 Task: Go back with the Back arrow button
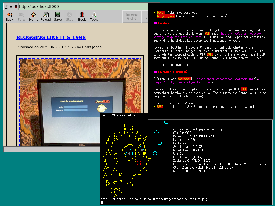[9, 17]
